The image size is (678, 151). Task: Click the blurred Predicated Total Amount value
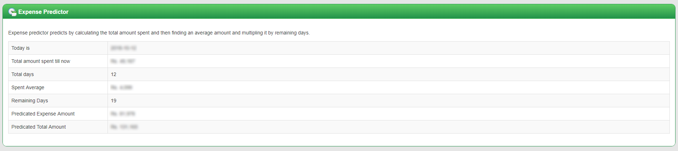coord(124,127)
